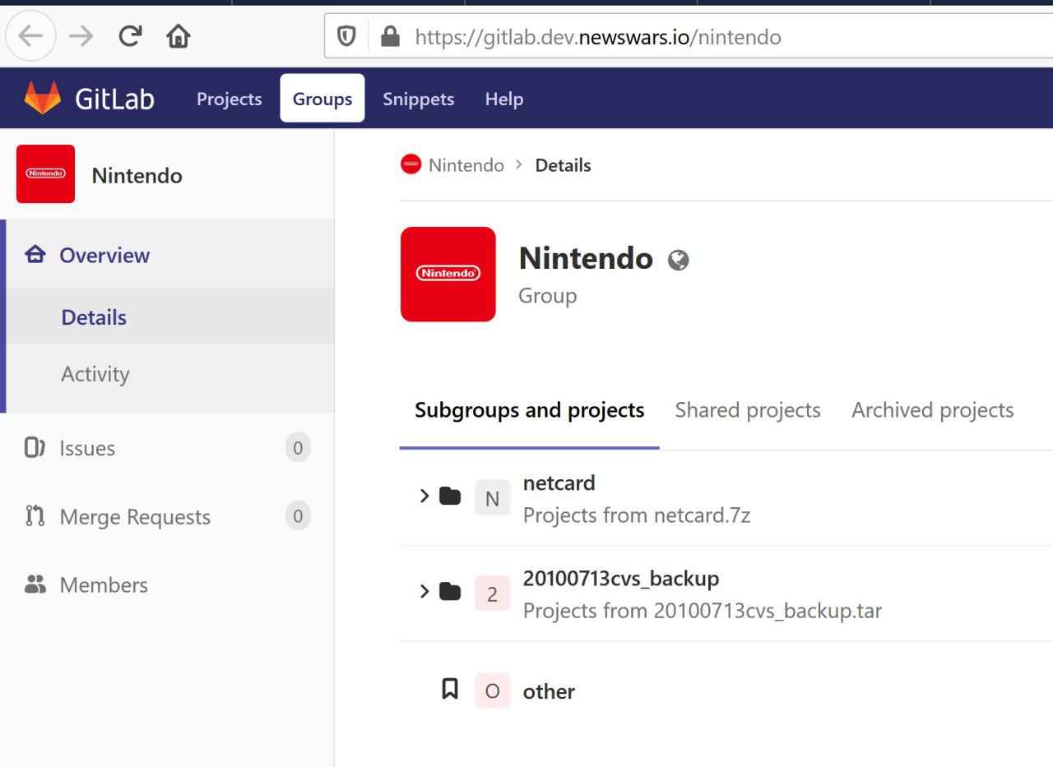
Task: View site security padlock info
Action: pyautogui.click(x=390, y=36)
